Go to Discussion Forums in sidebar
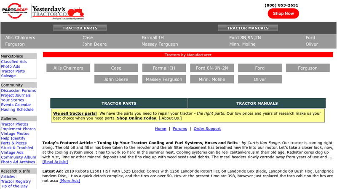This screenshot has height=189, width=337. click(x=19, y=91)
